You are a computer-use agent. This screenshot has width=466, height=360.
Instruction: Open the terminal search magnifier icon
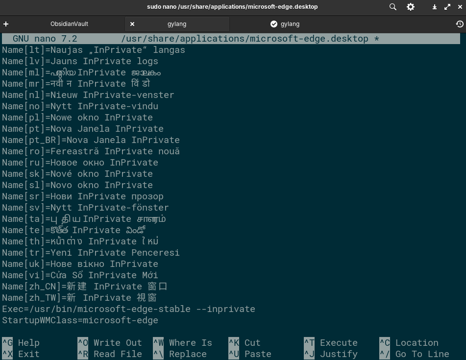393,7
